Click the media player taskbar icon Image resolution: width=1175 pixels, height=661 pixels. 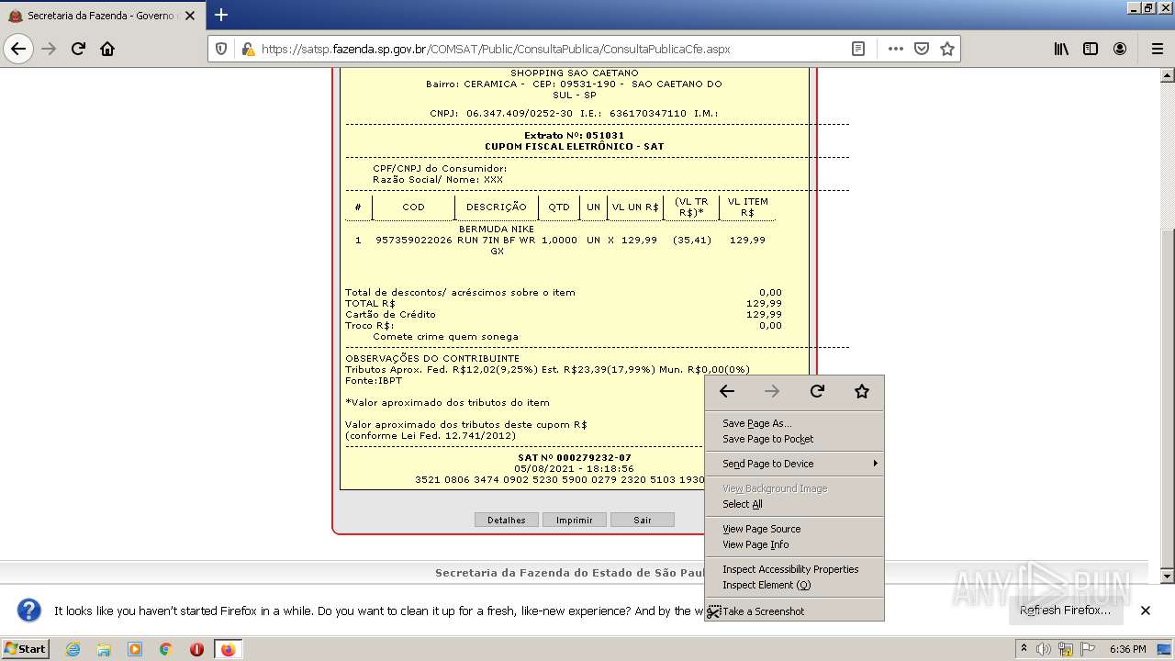(135, 649)
